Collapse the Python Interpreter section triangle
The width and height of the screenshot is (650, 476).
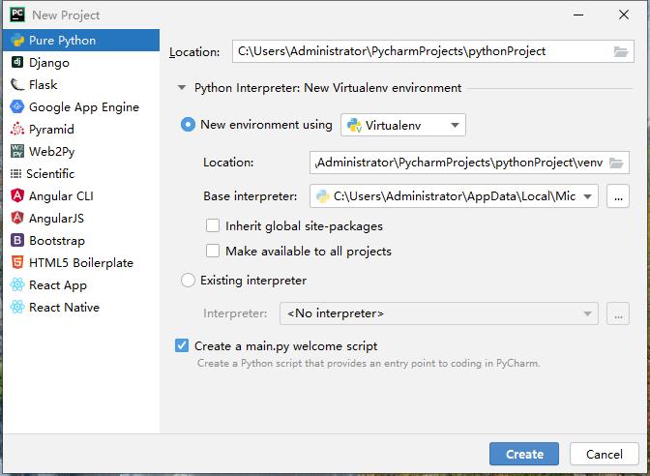(x=182, y=87)
